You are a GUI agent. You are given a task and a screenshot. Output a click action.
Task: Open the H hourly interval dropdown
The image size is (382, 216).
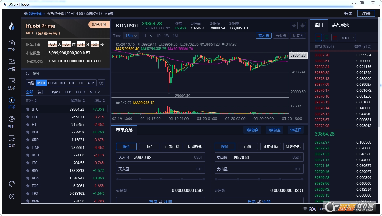[x=148, y=36]
